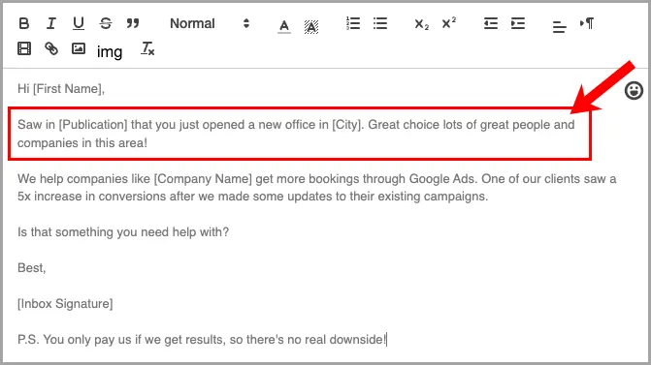Toggle underline formatting
651x365 pixels.
[x=78, y=23]
